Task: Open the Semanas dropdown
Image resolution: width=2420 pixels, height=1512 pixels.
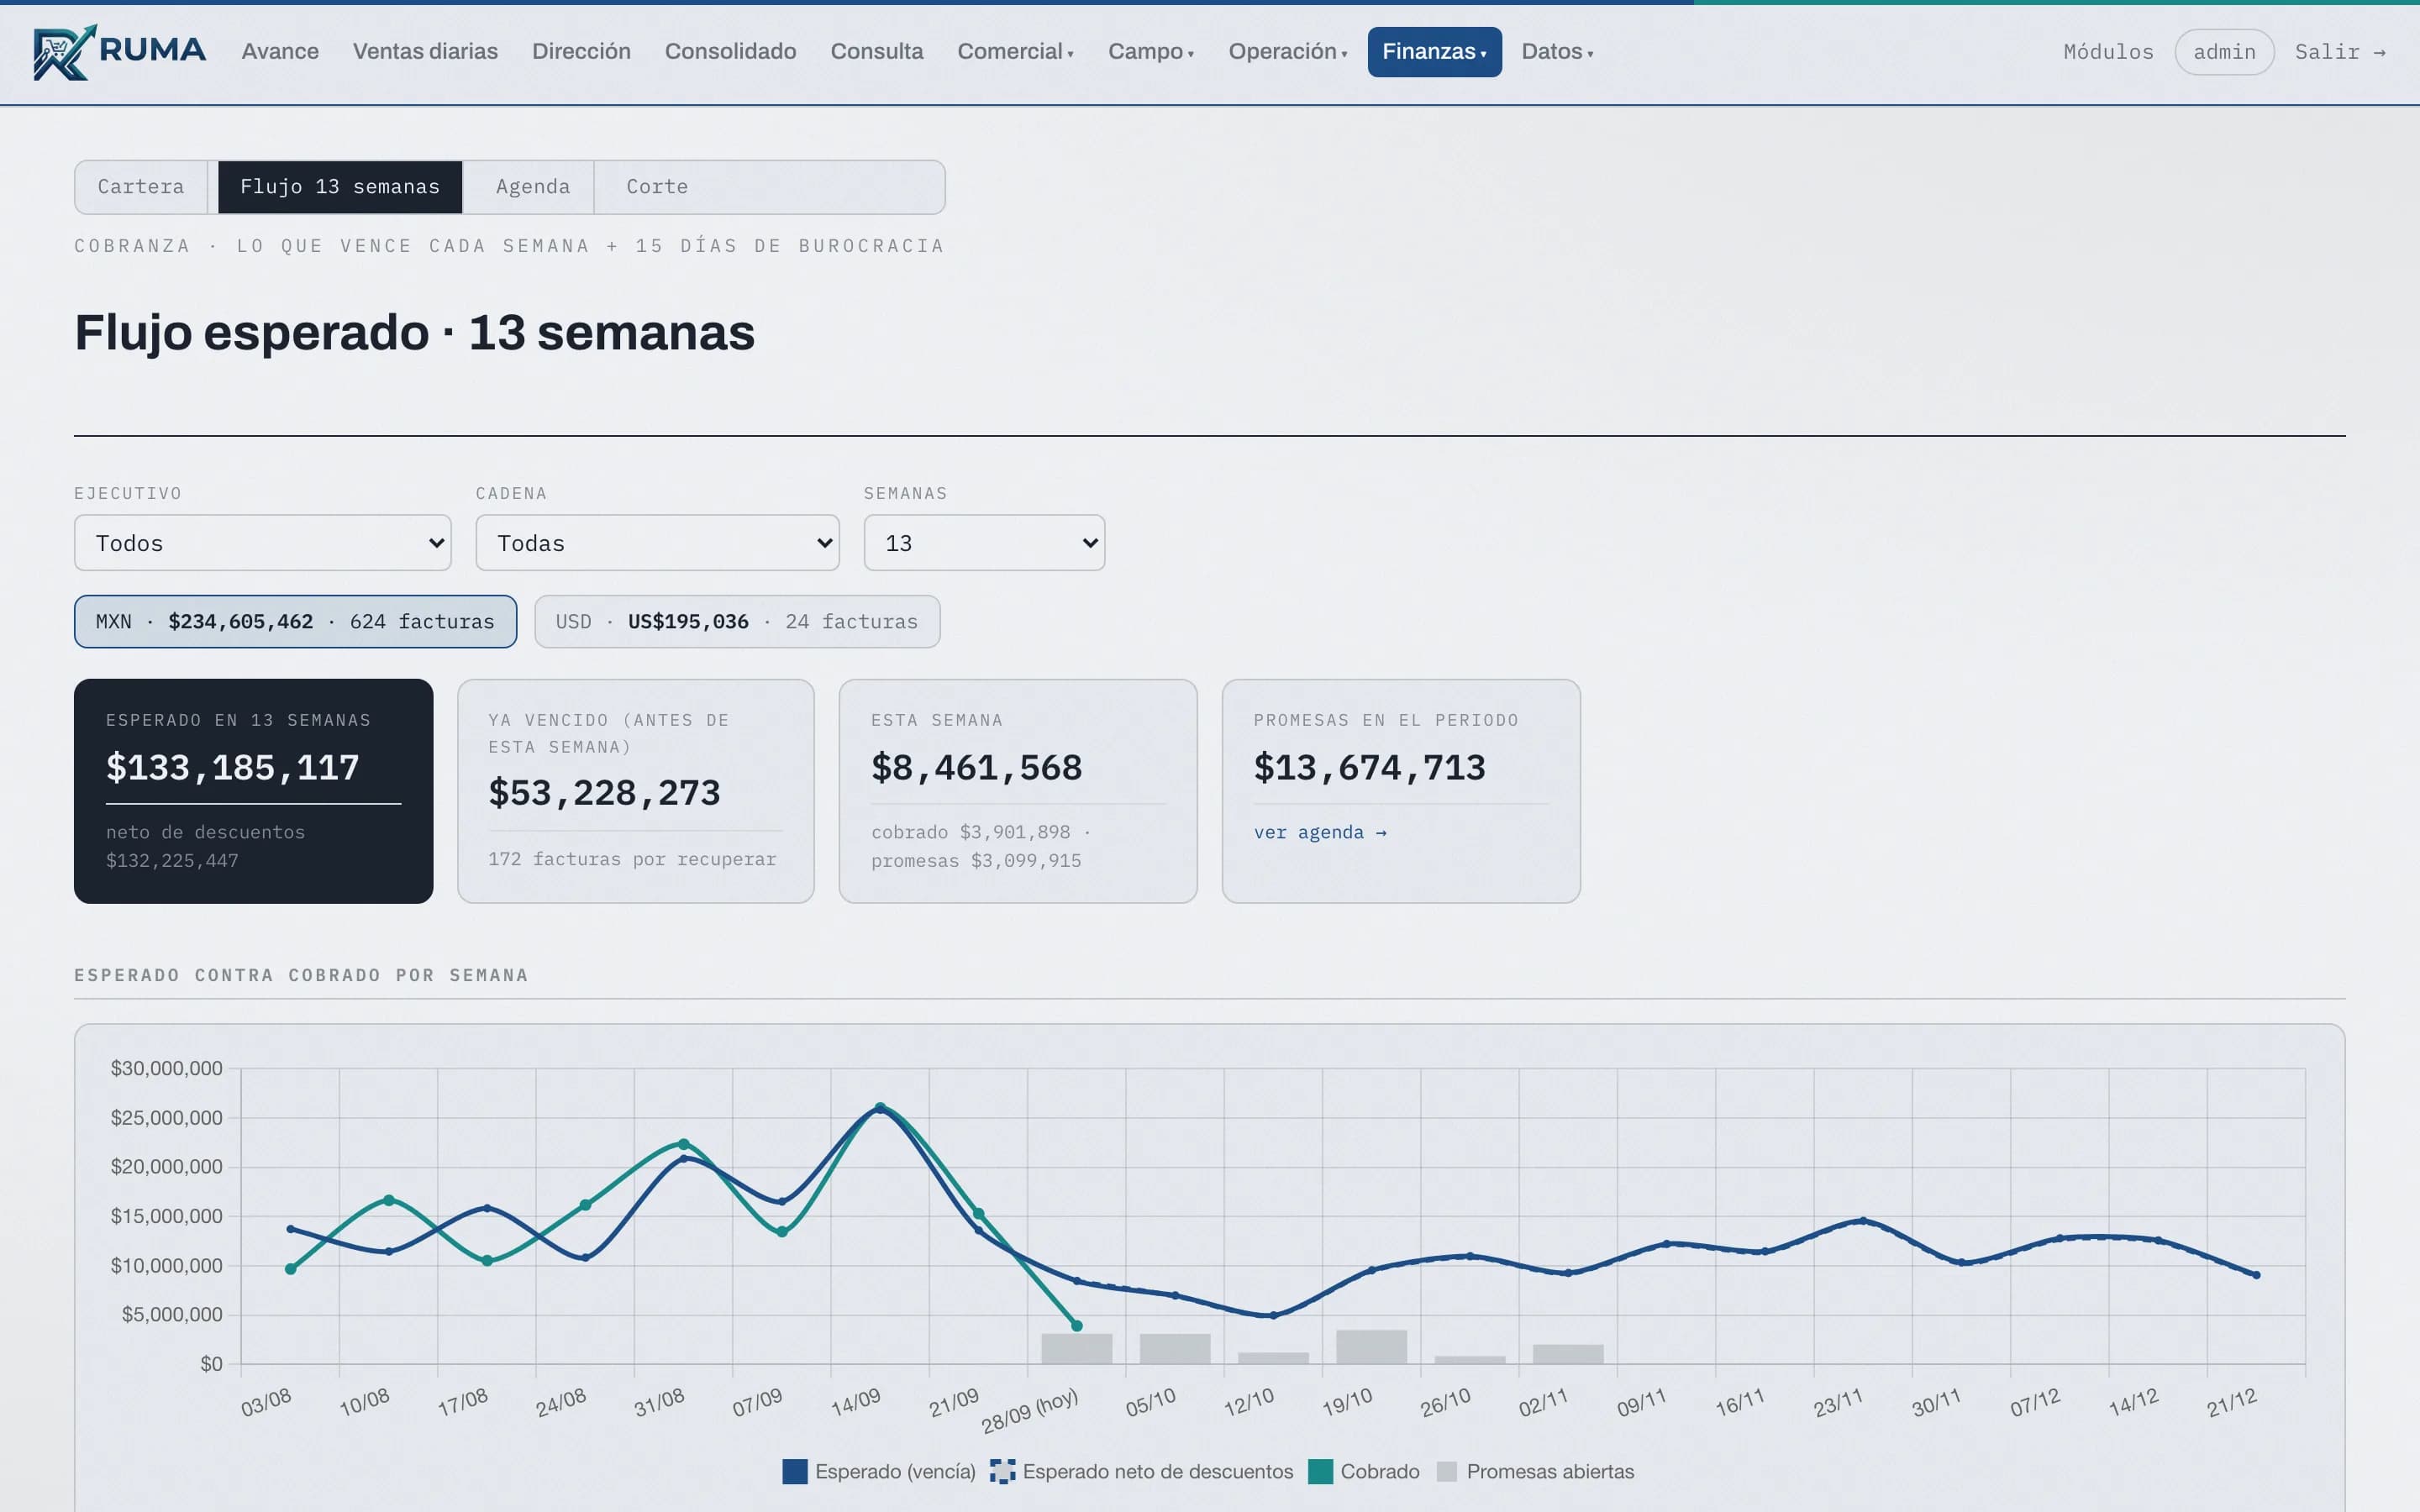Action: click(984, 543)
